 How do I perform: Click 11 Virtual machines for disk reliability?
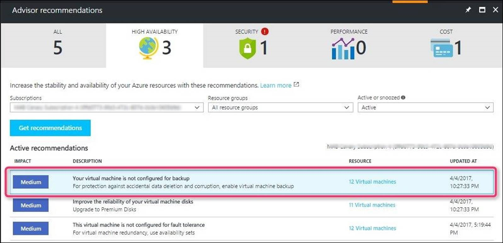click(372, 205)
